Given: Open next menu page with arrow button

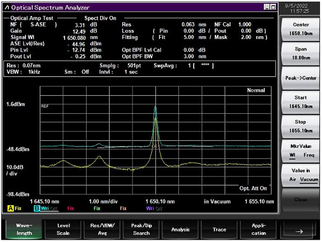Looking at the screenshot, I should [299, 229].
